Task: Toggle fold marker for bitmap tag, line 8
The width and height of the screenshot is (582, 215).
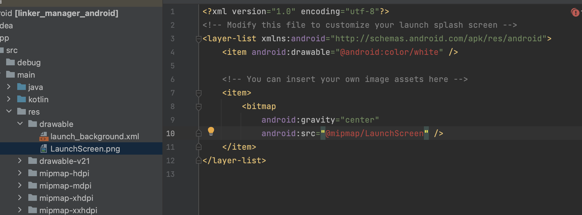Action: (199, 107)
